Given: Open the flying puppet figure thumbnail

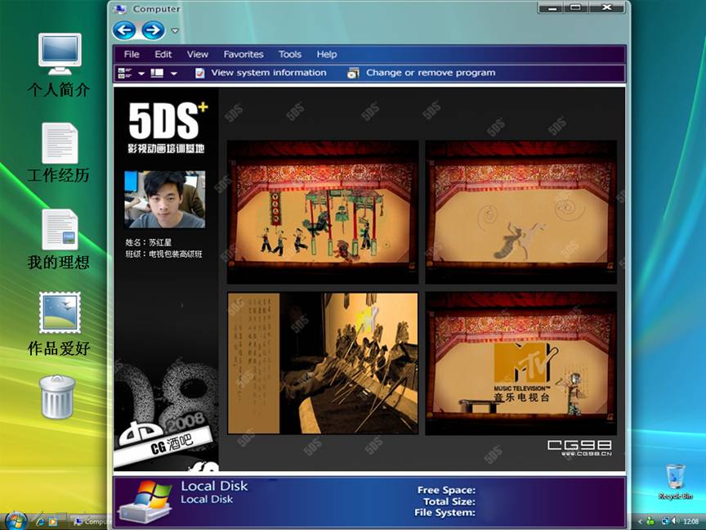Looking at the screenshot, I should pos(521,212).
